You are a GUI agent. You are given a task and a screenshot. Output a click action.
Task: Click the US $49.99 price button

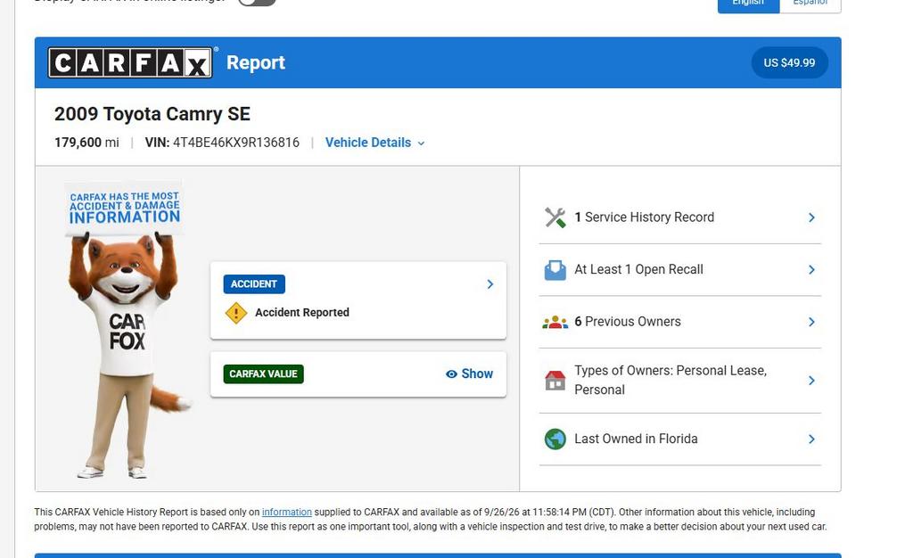pyautogui.click(x=790, y=62)
